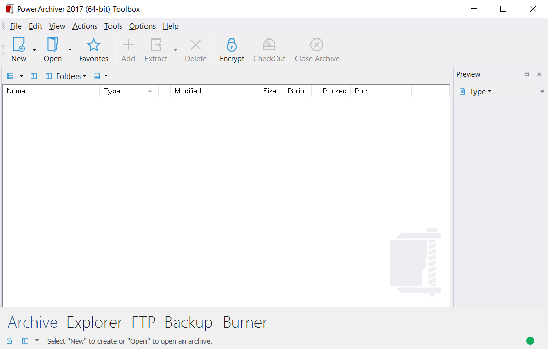548x349 pixels.
Task: Sort by the Type column header in file list
Action: point(129,91)
